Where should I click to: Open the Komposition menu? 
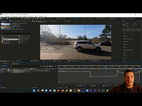pyautogui.click(x=14, y=16)
